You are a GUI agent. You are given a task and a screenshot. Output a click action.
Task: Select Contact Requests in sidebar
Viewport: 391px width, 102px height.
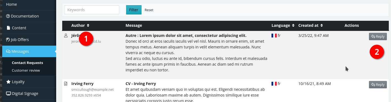pos(27,63)
